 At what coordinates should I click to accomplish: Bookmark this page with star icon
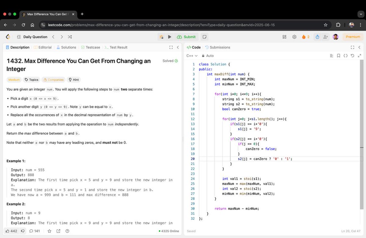[325, 25]
